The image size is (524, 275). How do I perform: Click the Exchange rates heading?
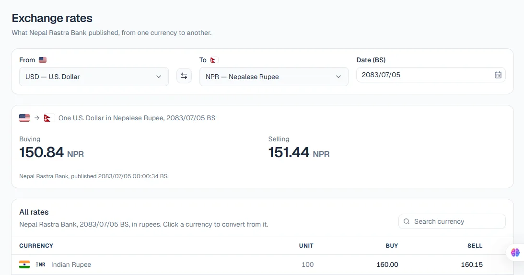pyautogui.click(x=52, y=18)
